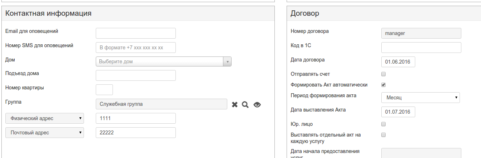The image size is (481, 158).
Task: Expand the Физический адрес type selector
Action: coord(45,118)
